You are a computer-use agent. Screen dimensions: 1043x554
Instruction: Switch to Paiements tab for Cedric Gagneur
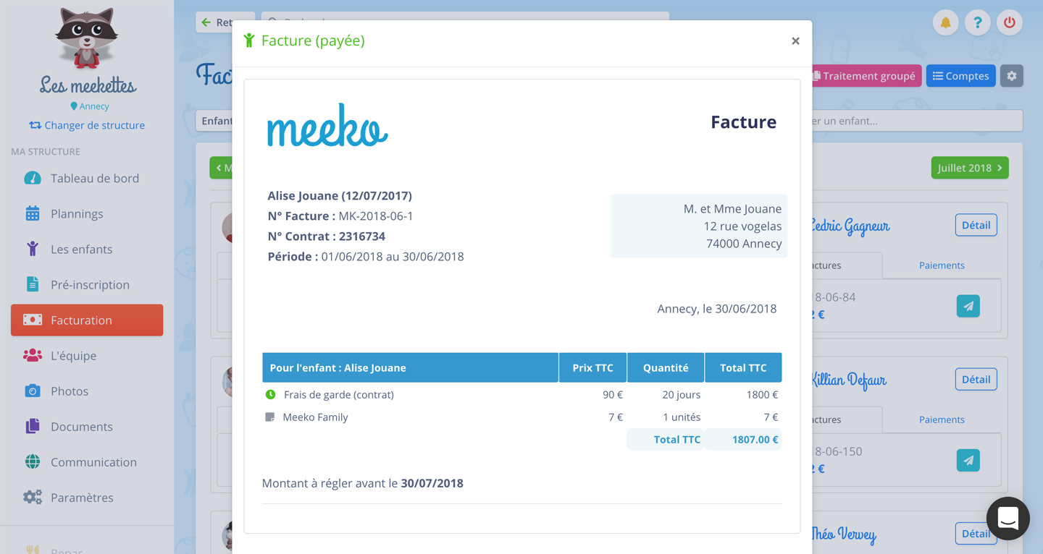(x=941, y=265)
